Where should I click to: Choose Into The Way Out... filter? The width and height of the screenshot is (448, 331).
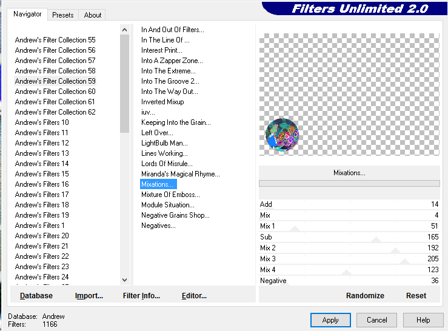tap(169, 92)
